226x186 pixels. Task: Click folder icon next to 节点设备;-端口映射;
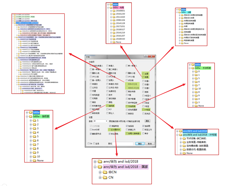click(184, 138)
